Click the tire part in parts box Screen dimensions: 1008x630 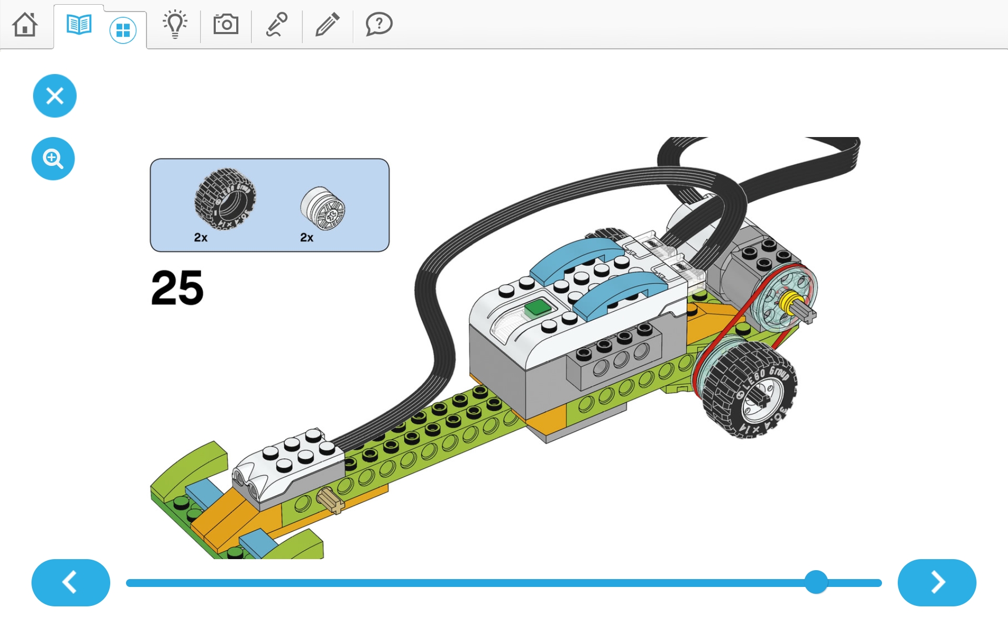pyautogui.click(x=225, y=199)
